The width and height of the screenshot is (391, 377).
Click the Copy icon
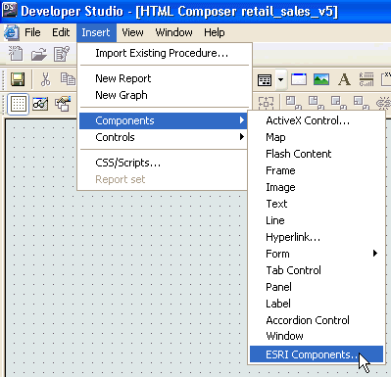[x=68, y=79]
